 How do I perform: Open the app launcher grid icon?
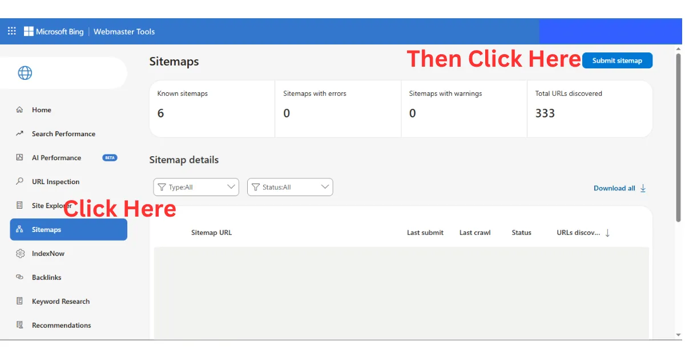coord(11,31)
